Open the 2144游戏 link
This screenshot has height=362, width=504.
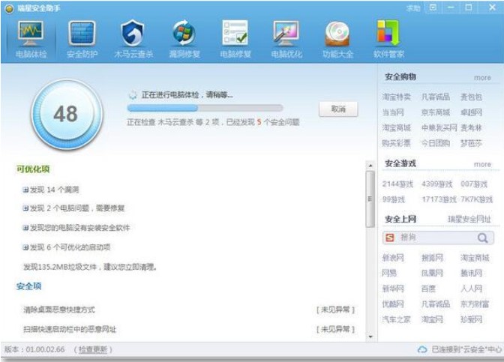[397, 184]
